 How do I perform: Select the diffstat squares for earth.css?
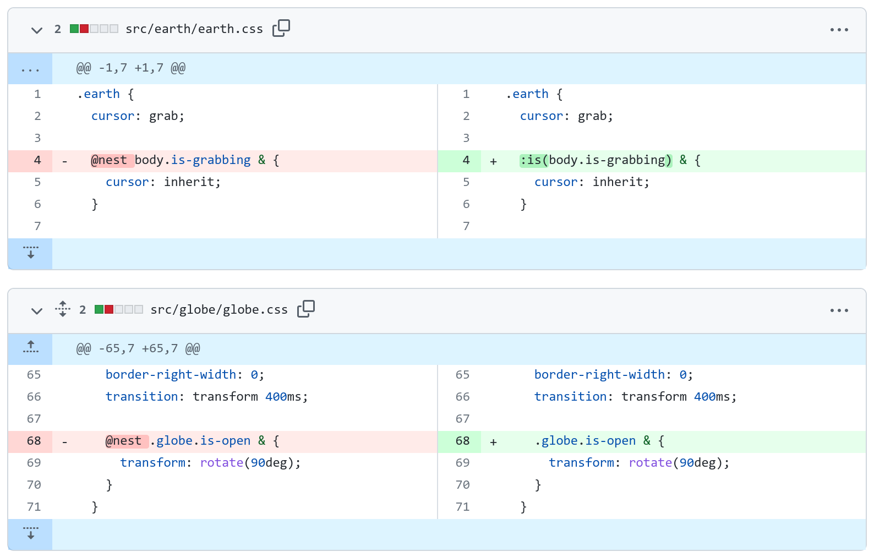point(94,29)
